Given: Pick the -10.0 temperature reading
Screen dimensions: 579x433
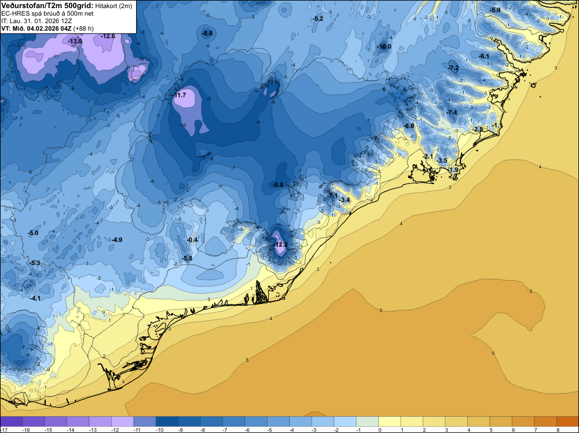Looking at the screenshot, I should 384,46.
